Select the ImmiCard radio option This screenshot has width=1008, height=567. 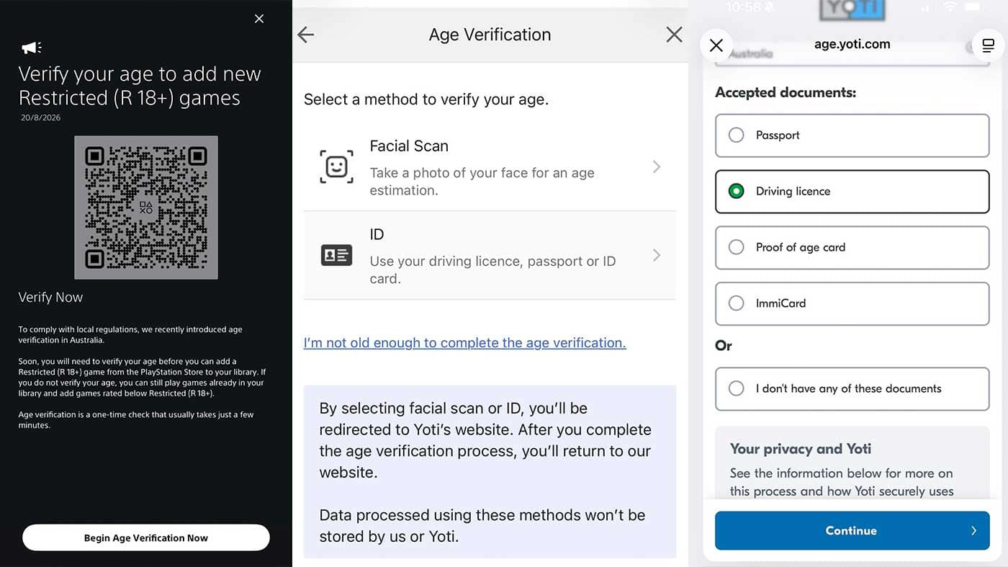point(852,303)
